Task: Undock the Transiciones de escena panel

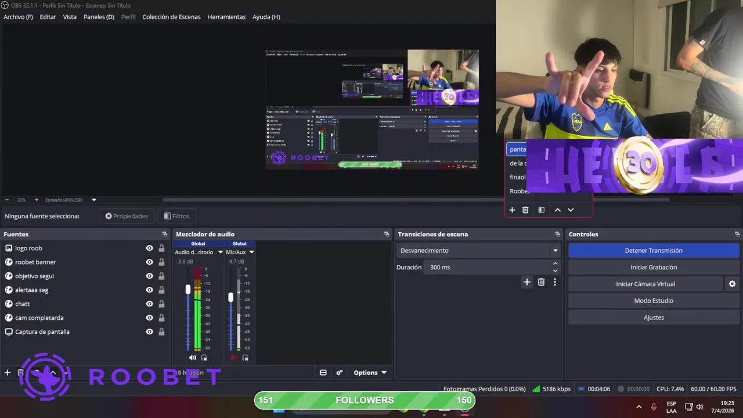Action: (557, 234)
